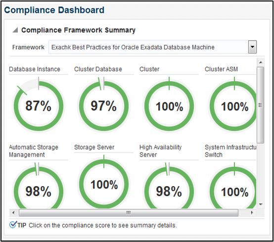The width and height of the screenshot is (274, 242).
Task: Click the Database Instance label
Action: coord(35,69)
